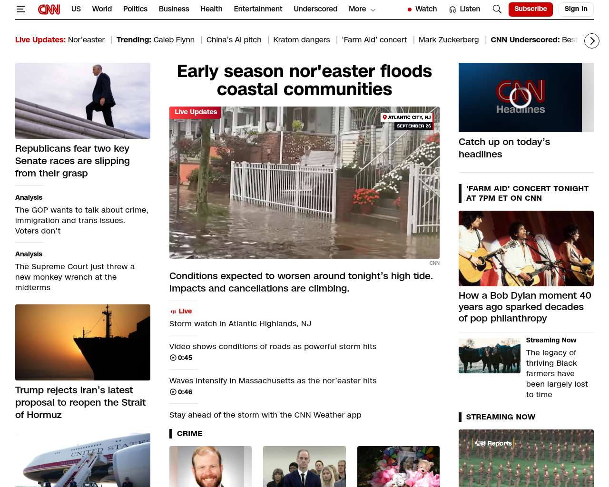This screenshot has height=487, width=609.
Task: Go to the Entertainment section
Action: tap(258, 9)
